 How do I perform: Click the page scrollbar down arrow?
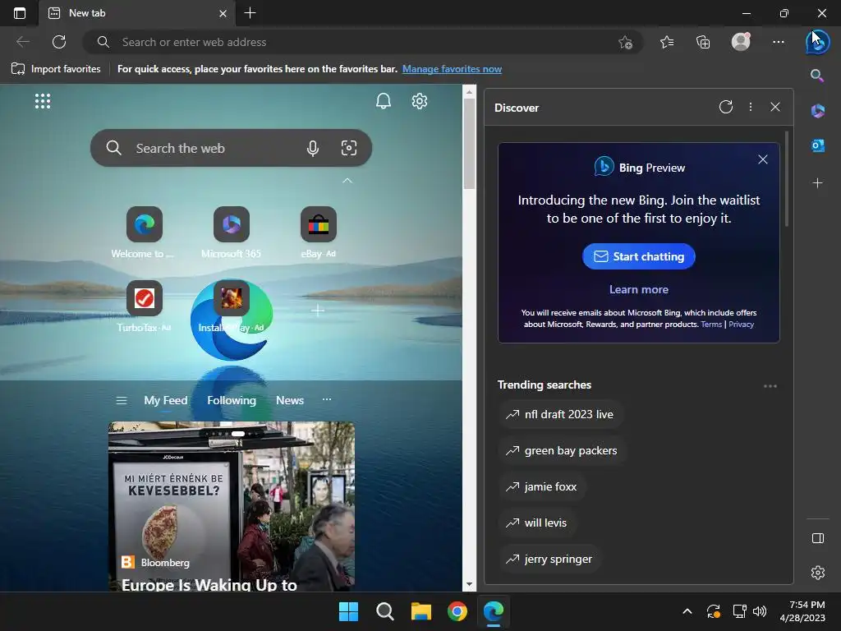point(469,584)
